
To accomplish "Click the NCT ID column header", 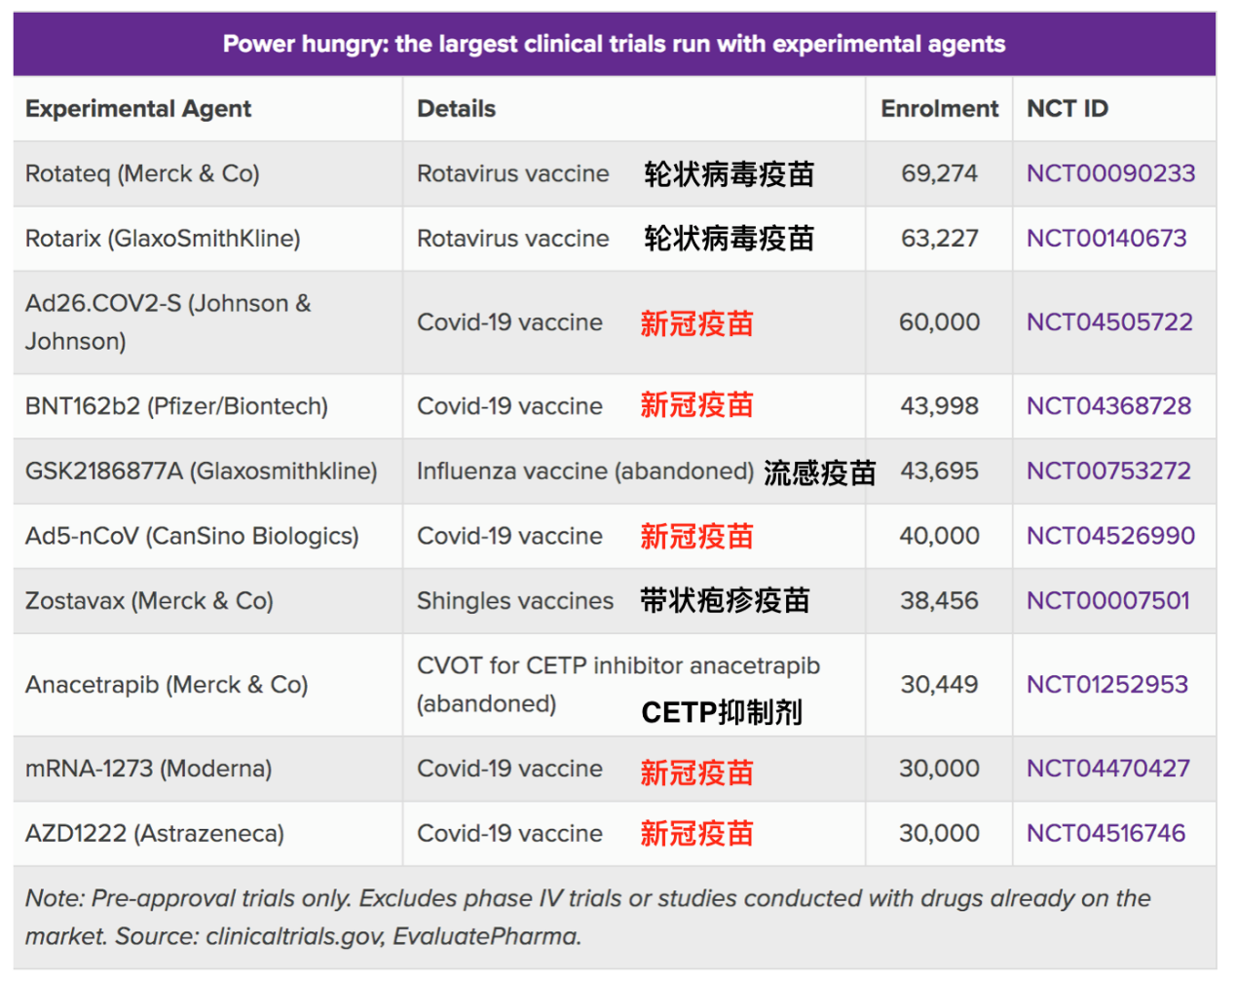I will pos(1067,109).
